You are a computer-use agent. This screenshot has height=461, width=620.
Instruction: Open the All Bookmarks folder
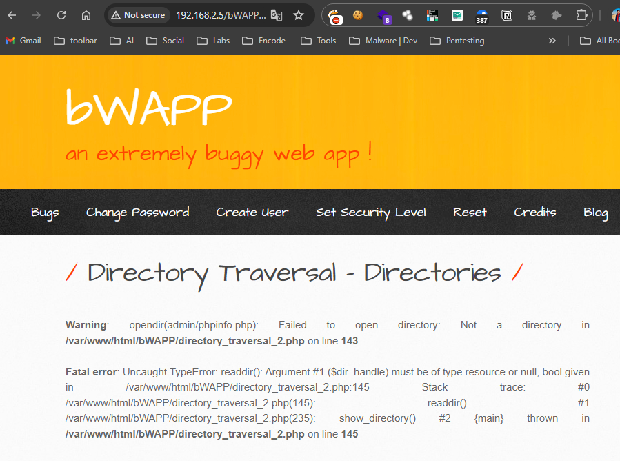tap(599, 41)
